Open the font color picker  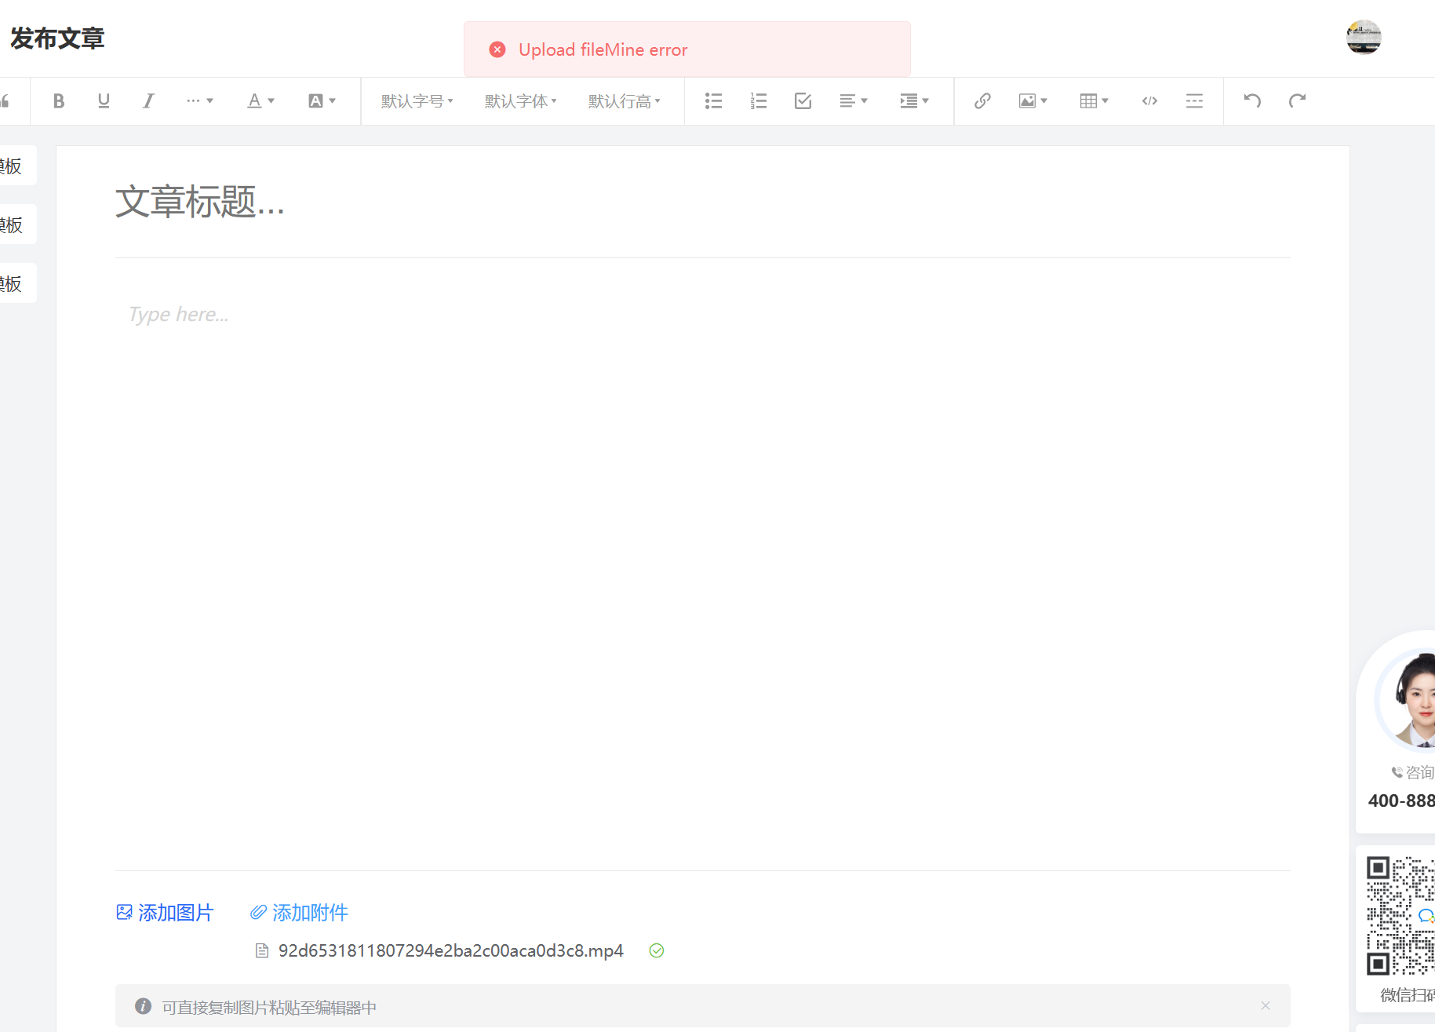point(260,100)
